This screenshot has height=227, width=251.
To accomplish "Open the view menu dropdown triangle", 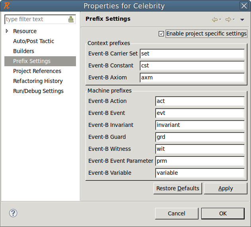I will coord(242,20).
